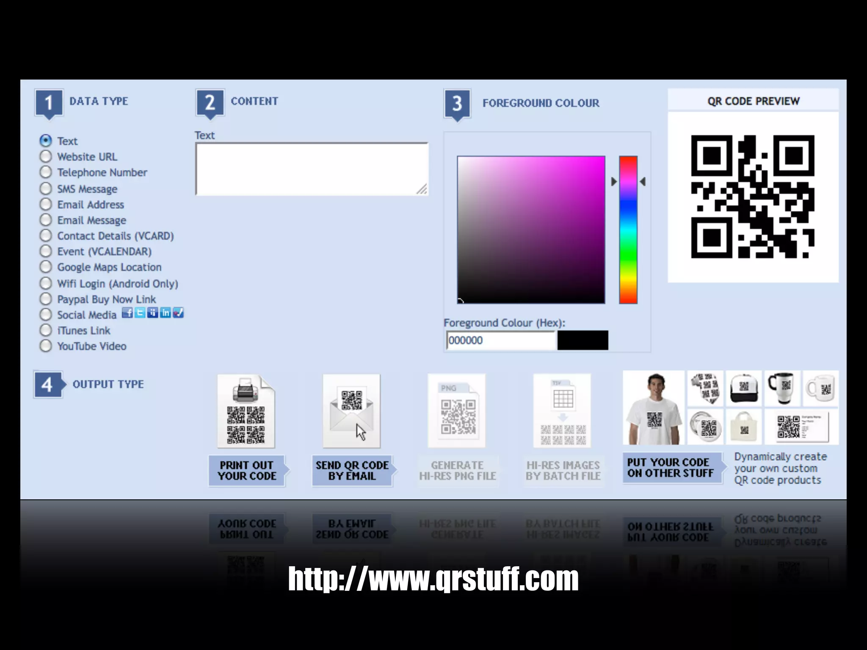The height and width of the screenshot is (650, 867).
Task: Click the QR button badges thumbnail
Action: point(705,427)
